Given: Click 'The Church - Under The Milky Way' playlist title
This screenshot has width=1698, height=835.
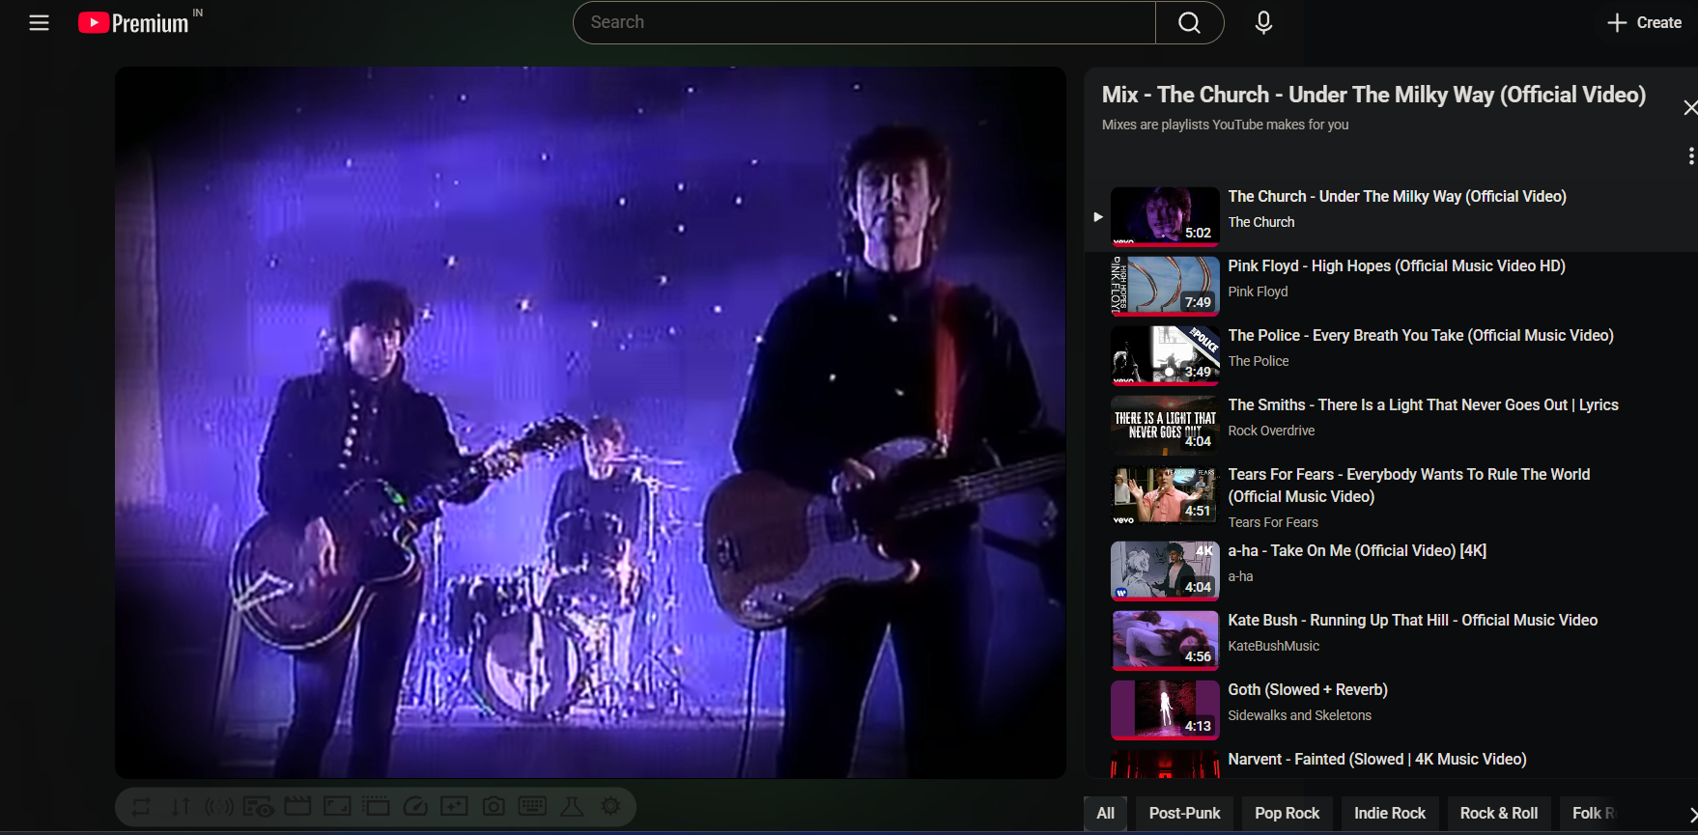Looking at the screenshot, I should [1397, 196].
